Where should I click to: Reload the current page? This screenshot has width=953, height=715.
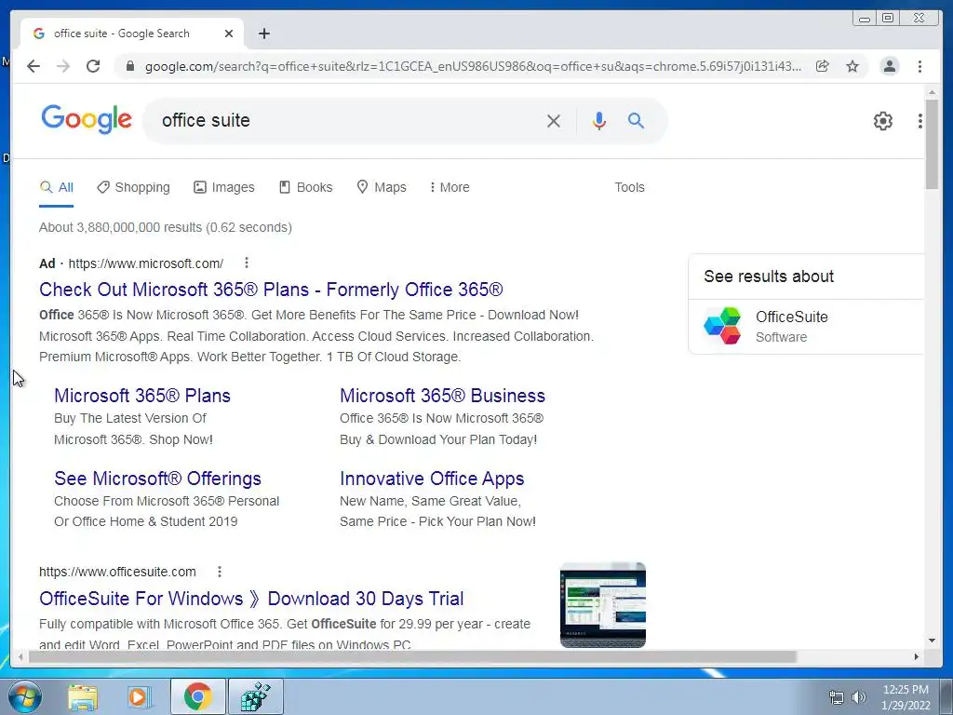pos(93,66)
